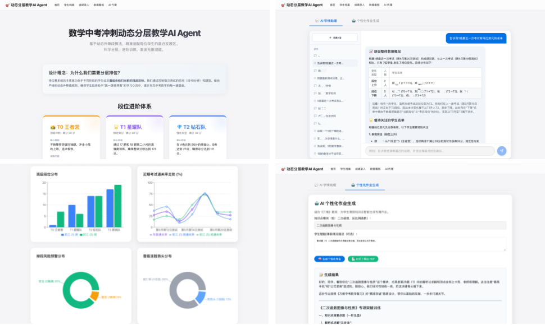Image resolution: width=545 pixels, height=325 pixels.
Task: Switch to 个性化作业生成 tab in chat view
Action: click(x=365, y=21)
